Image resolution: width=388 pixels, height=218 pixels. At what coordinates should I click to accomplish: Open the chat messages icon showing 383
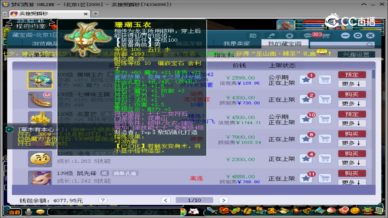coord(307,36)
